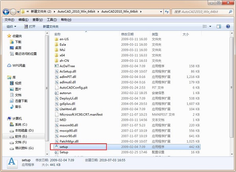Select the adlmPIT.dll file icon
The width and height of the screenshot is (236, 172).
[56, 77]
